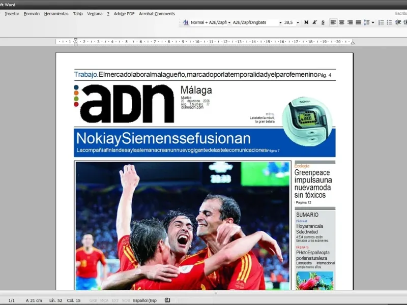Open the Ventana menu

pyautogui.click(x=95, y=14)
